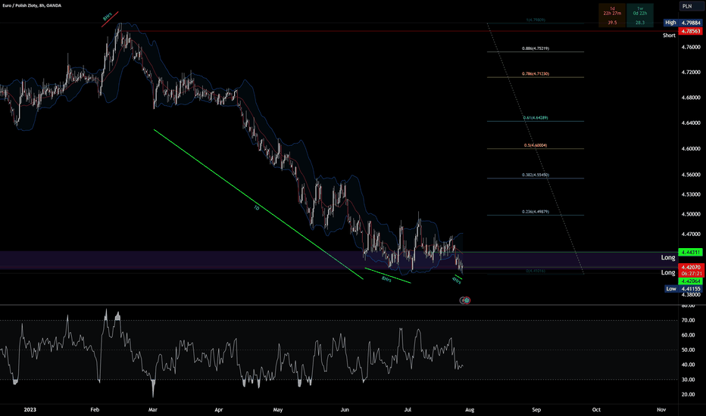Click the Jun label on the time axis

pyautogui.click(x=345, y=409)
